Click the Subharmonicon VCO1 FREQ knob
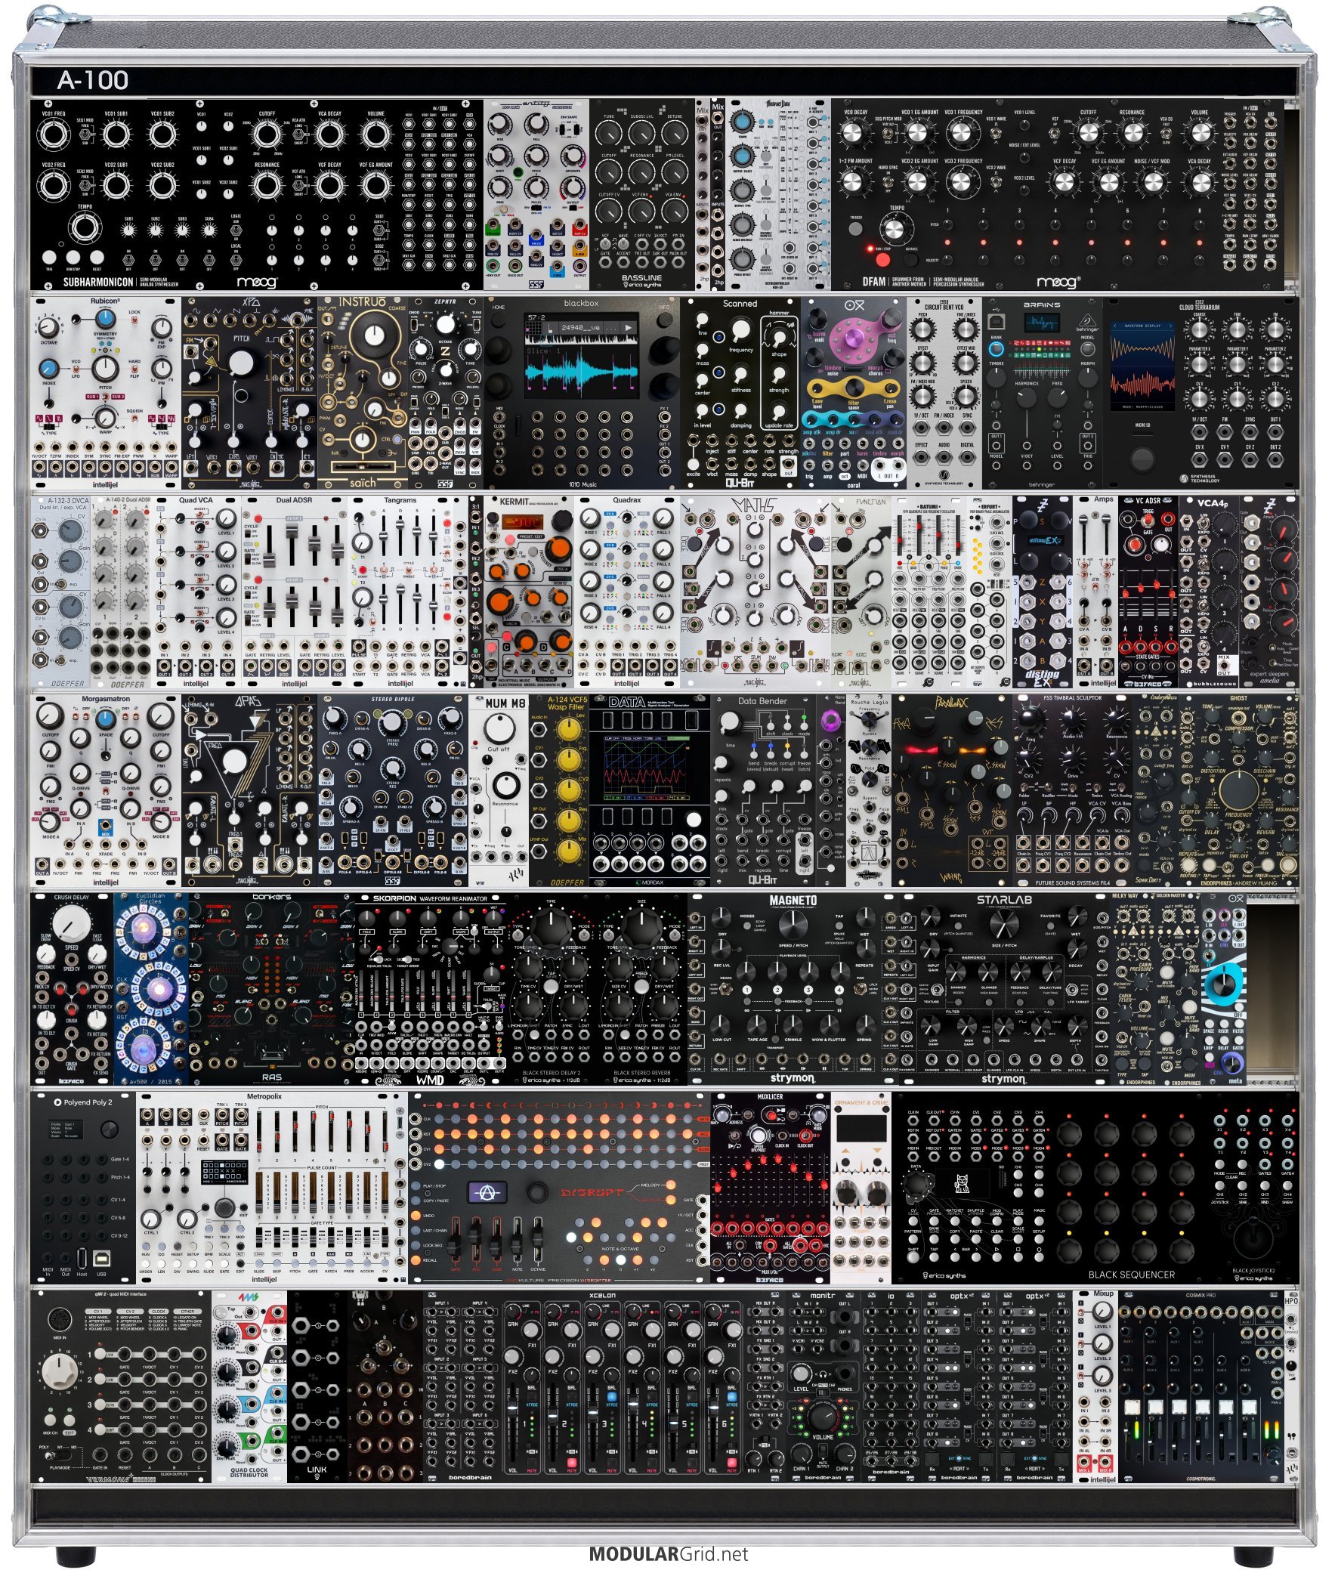Screen dimensions: 1338x1570 [x=52, y=134]
